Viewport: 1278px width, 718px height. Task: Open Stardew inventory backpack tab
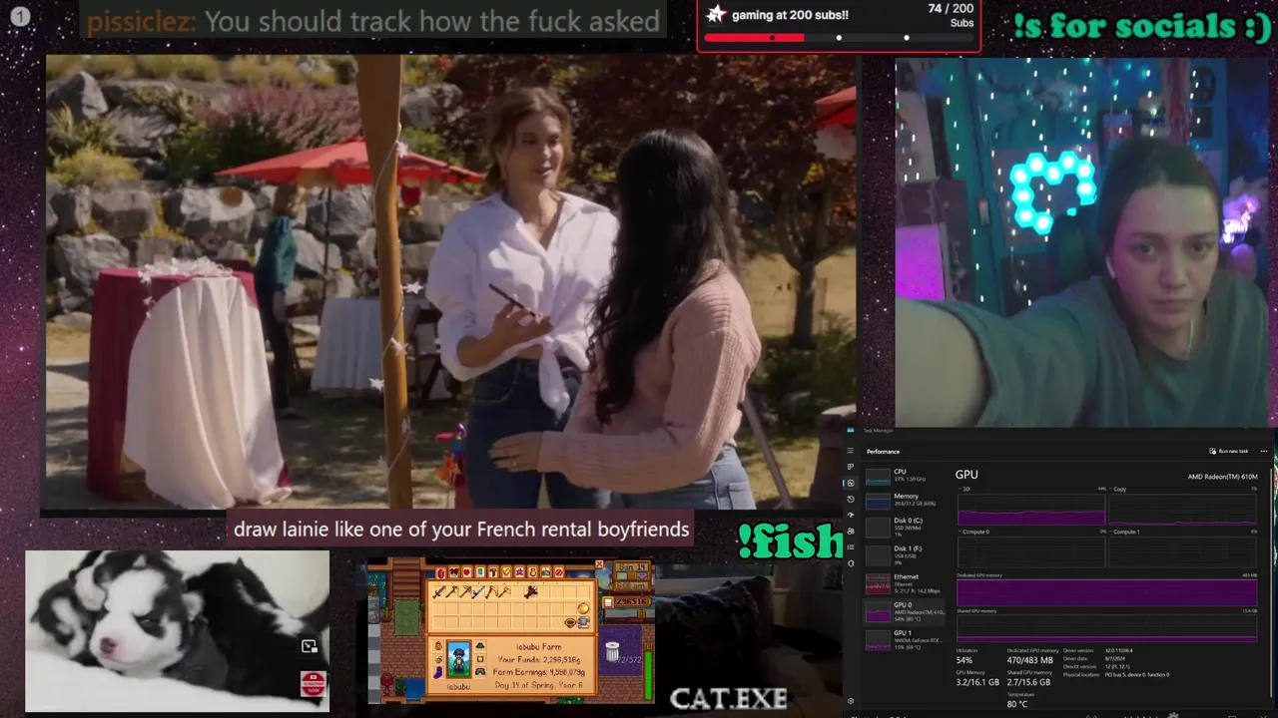point(441,572)
